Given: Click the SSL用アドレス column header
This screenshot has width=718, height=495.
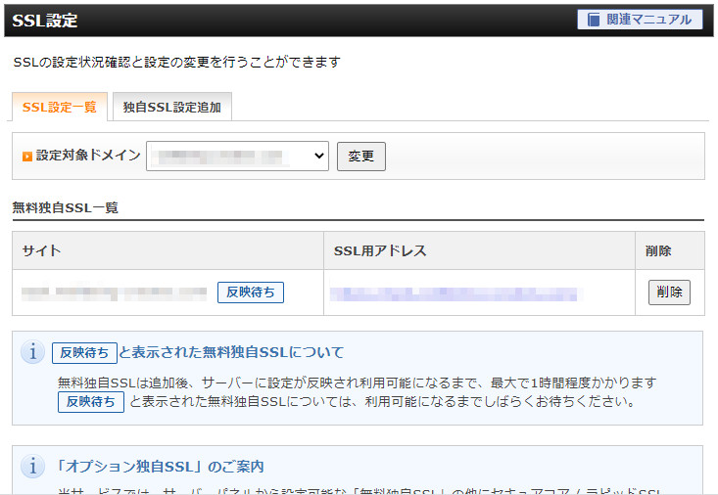Looking at the screenshot, I should click(479, 250).
